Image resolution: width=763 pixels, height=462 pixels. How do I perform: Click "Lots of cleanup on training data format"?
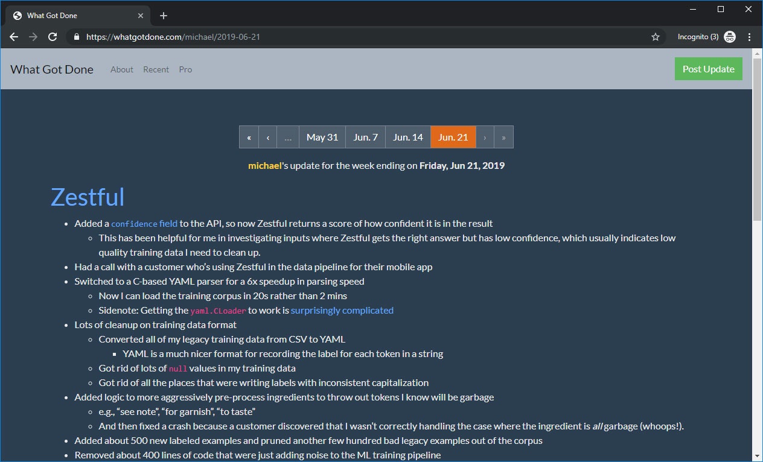156,324
